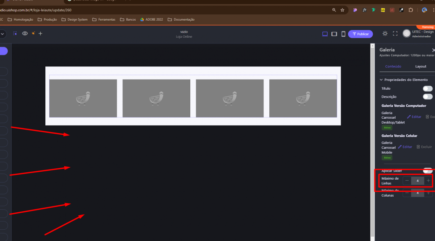Viewport: 435px width, 241px height.
Task: Toggle light theme sun icon
Action: coord(385,33)
